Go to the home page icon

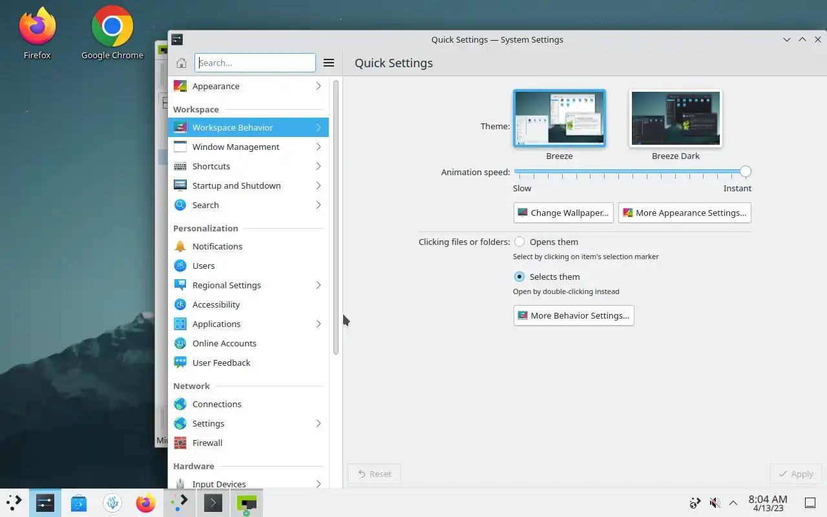point(182,63)
